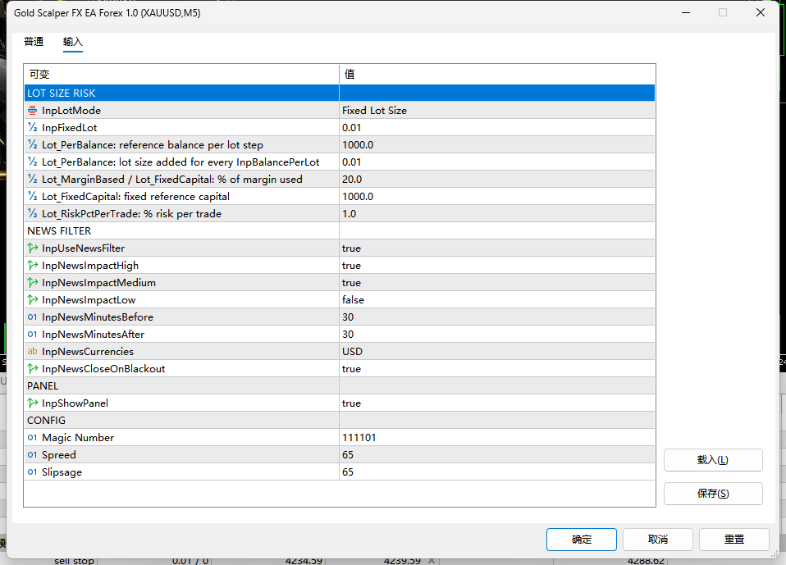Click the boolean icon beside InpShowPanel
The image size is (786, 565).
pyautogui.click(x=33, y=403)
